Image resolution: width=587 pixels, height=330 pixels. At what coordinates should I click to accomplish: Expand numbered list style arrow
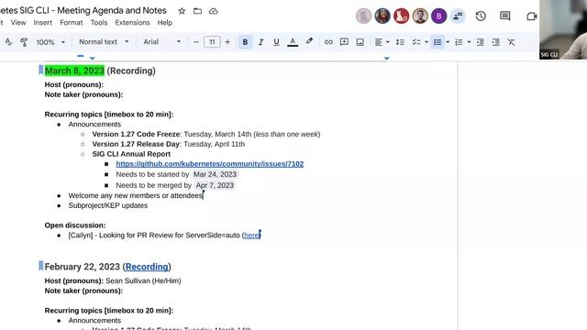coord(469,42)
